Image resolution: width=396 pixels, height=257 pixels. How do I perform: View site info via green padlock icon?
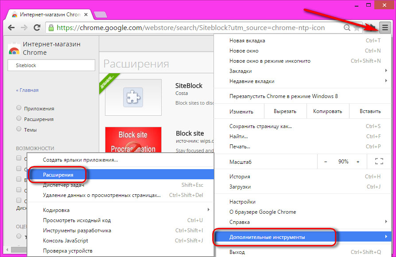(x=51, y=27)
